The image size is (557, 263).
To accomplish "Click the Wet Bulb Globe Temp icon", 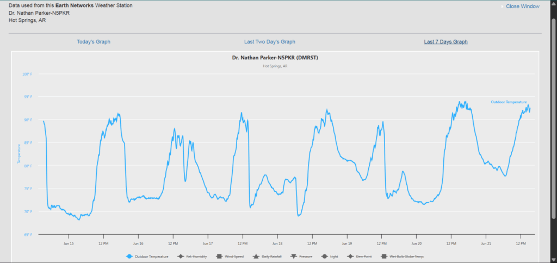I will pyautogui.click(x=383, y=256).
